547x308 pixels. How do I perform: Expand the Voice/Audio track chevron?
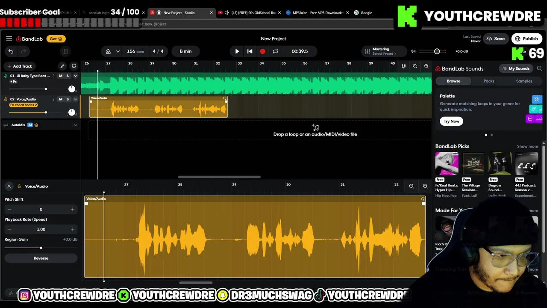75,99
